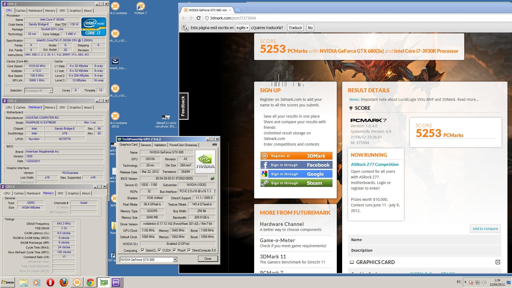
Task: Click the GPU-Z screenshot camera icon
Action: pyautogui.click(x=214, y=145)
